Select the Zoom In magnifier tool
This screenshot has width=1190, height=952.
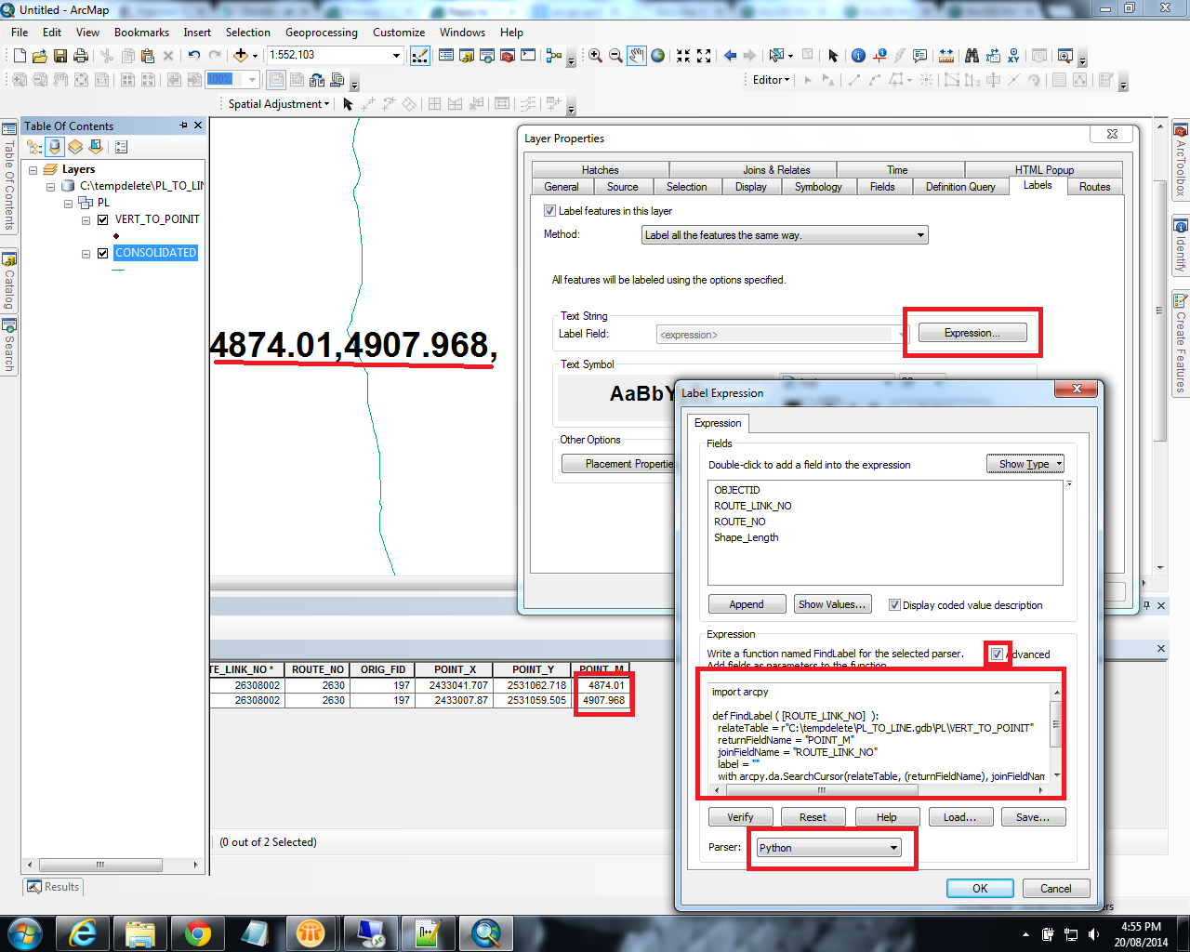[x=595, y=56]
